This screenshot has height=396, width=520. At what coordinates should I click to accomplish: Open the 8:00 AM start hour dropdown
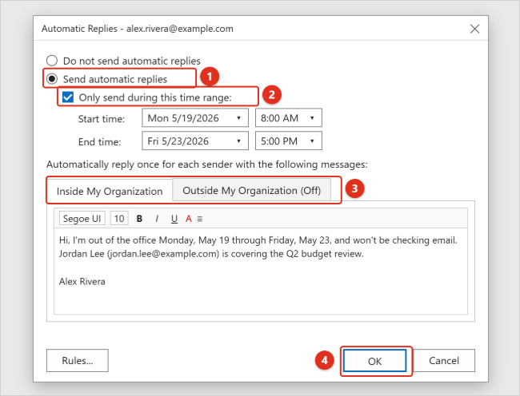pos(289,118)
